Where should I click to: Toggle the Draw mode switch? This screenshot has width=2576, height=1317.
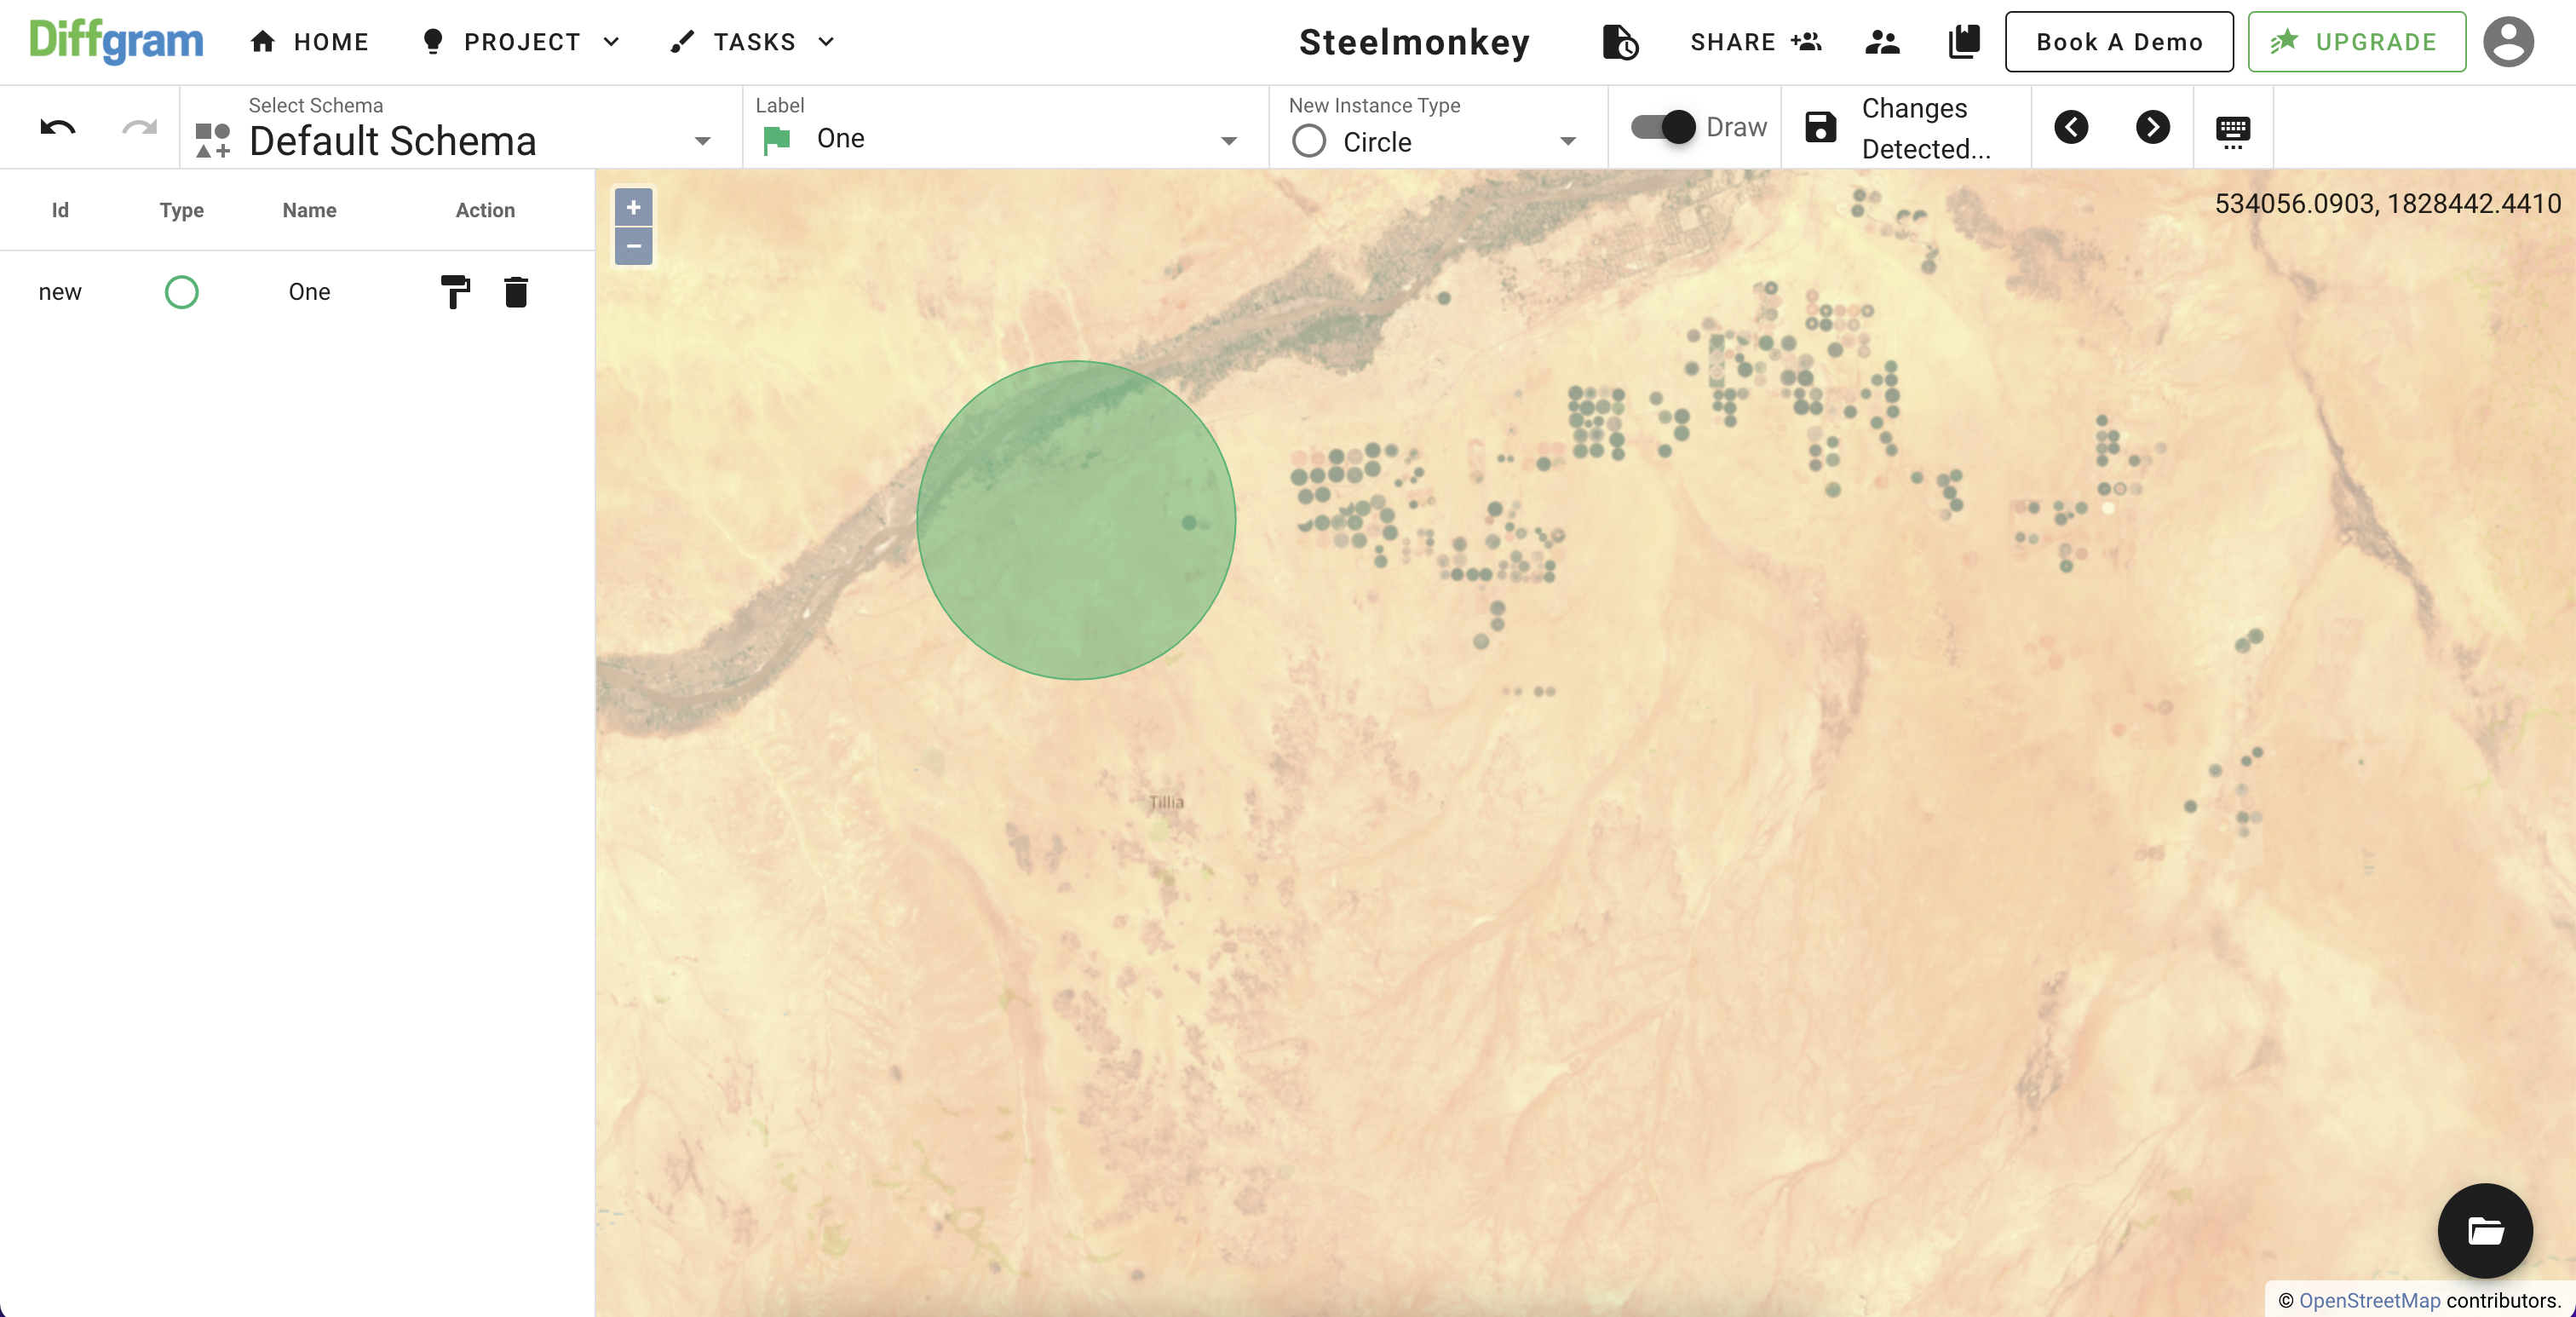tap(1662, 127)
